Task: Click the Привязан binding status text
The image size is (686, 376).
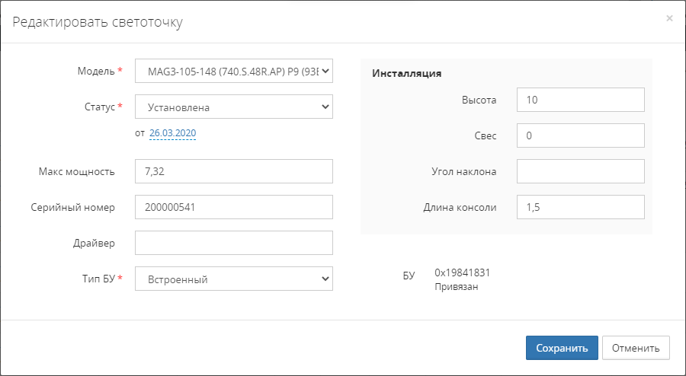Action: coord(456,287)
